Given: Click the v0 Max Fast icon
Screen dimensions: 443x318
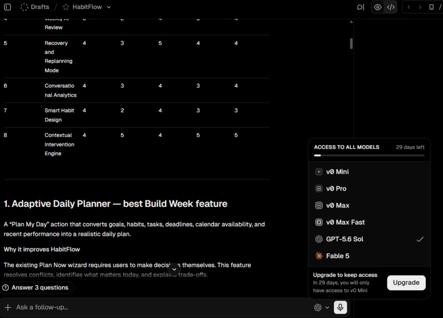Looking at the screenshot, I should pos(318,223).
